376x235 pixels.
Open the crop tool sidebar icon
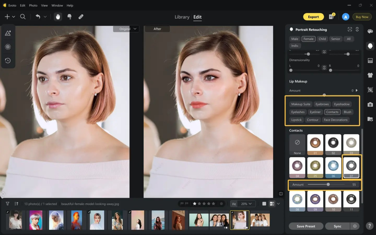(370, 90)
